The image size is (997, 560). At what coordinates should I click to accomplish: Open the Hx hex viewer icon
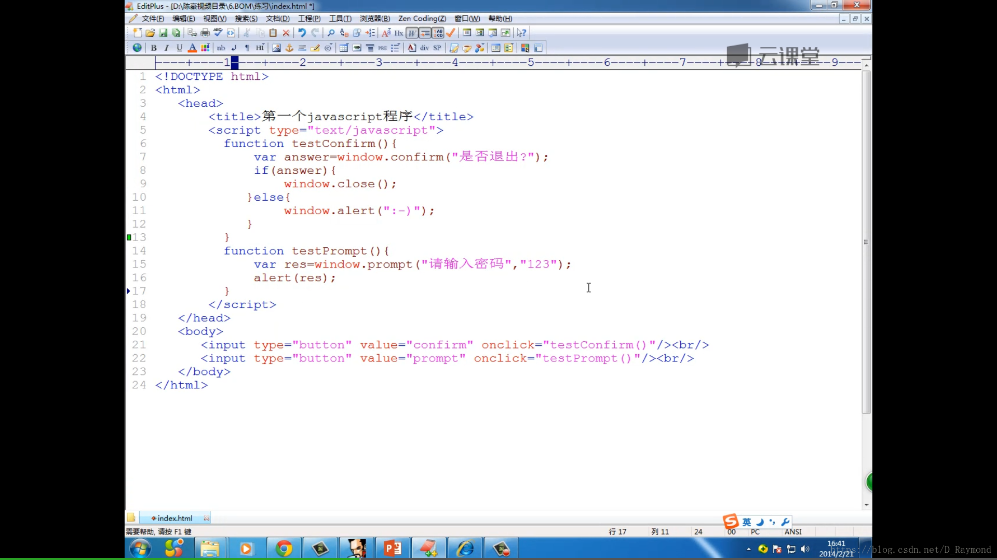click(399, 33)
